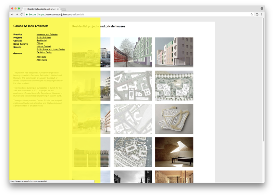Open the Offices category link
Screen dimensions: 274x196
40,43
